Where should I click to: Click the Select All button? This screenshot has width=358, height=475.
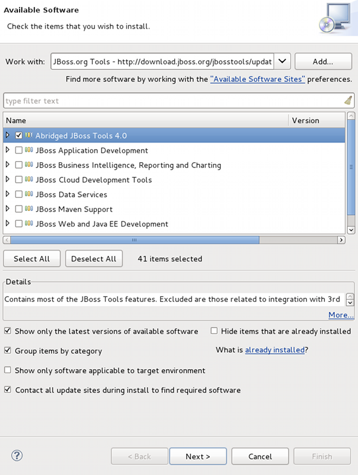point(32,259)
